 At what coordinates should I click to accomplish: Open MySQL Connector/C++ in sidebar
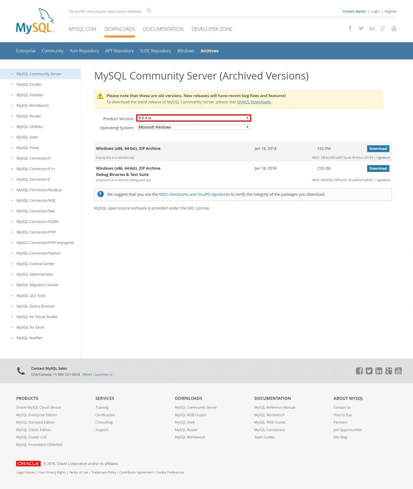[x=36, y=169]
